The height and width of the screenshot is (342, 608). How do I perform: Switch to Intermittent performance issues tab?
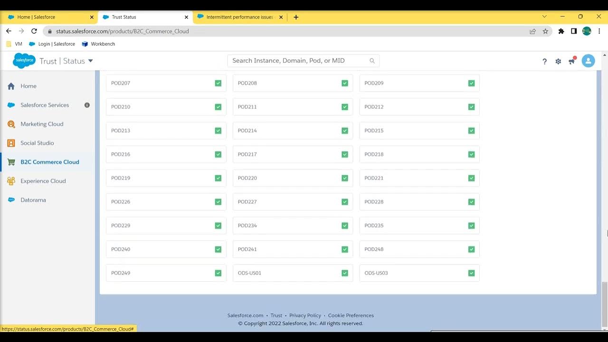pos(240,17)
